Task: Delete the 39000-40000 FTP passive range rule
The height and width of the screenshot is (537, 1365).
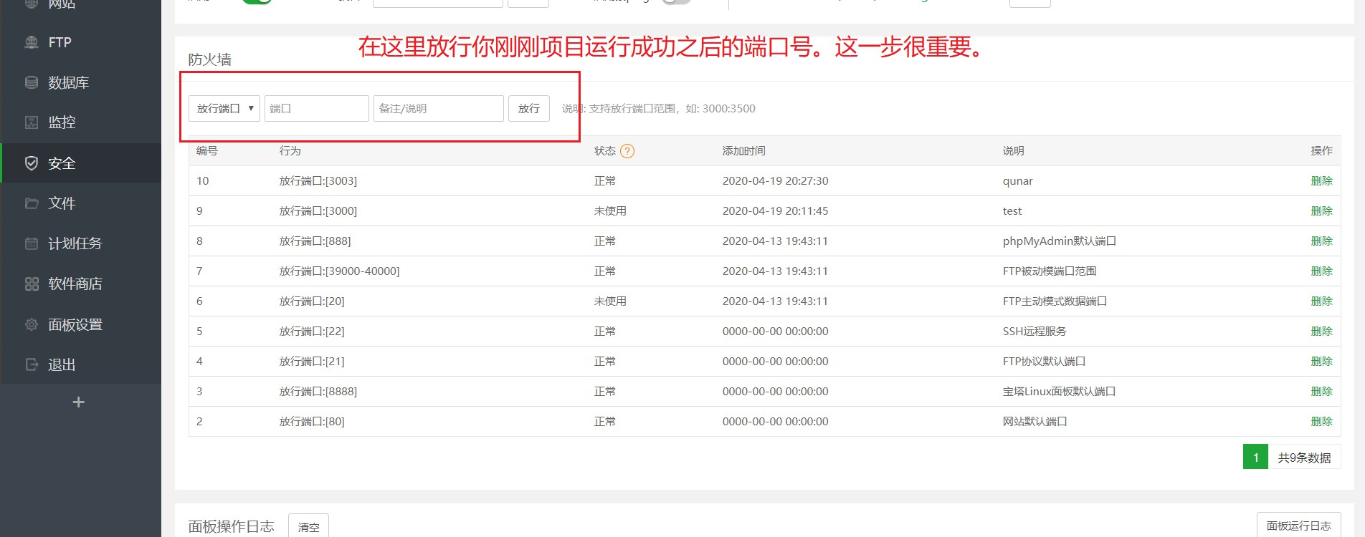Action: (x=1321, y=271)
